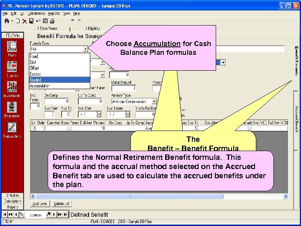Choose Fixed in the formula type list

click(x=59, y=56)
